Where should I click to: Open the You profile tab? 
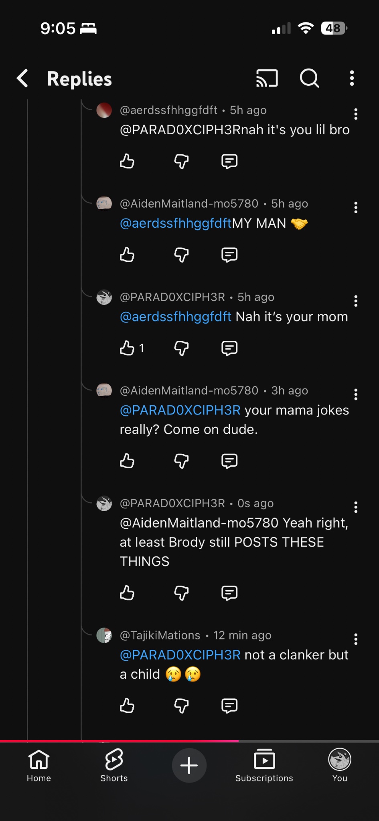point(340,765)
